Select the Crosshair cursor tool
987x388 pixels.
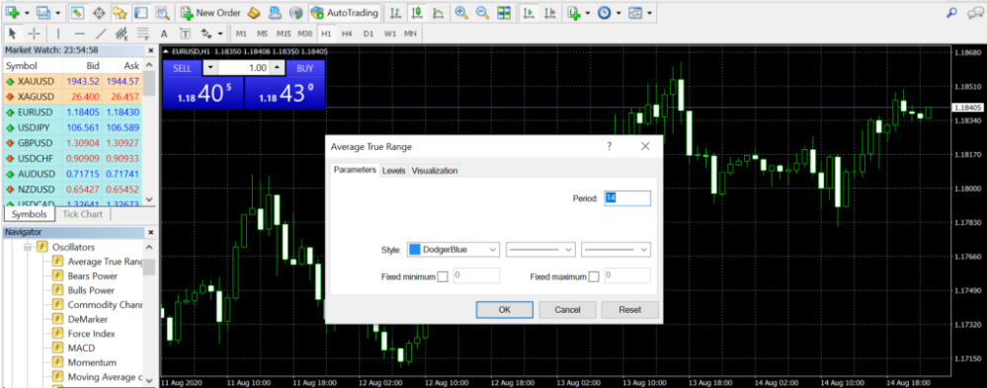point(34,34)
